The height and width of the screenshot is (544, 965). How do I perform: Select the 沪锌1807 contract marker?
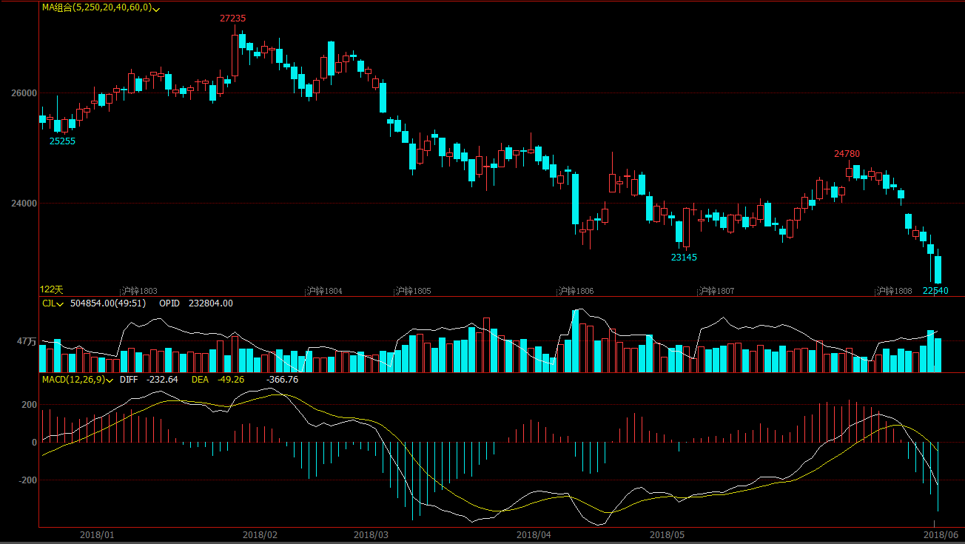click(716, 291)
